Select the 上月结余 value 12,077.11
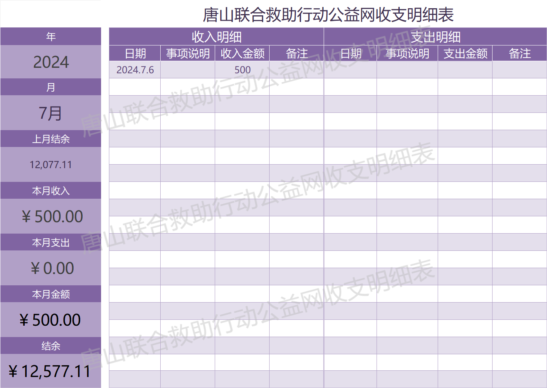 click(x=51, y=165)
